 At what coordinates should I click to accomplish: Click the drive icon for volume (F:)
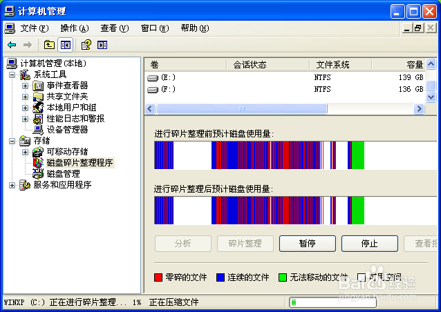pyautogui.click(x=153, y=90)
